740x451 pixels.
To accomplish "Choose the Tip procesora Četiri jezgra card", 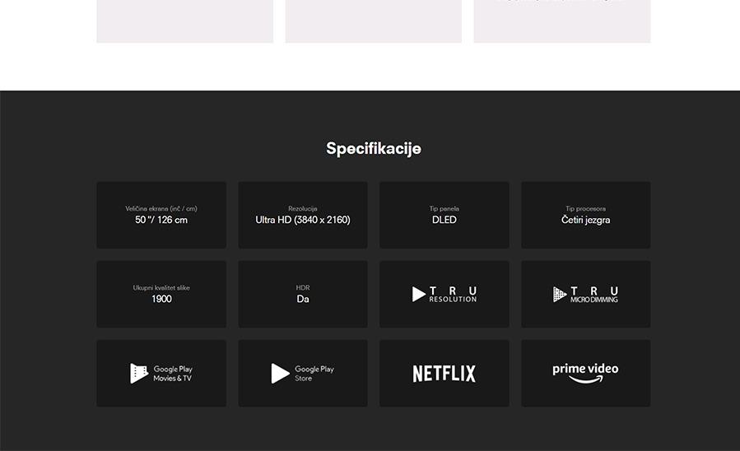I will pos(585,215).
